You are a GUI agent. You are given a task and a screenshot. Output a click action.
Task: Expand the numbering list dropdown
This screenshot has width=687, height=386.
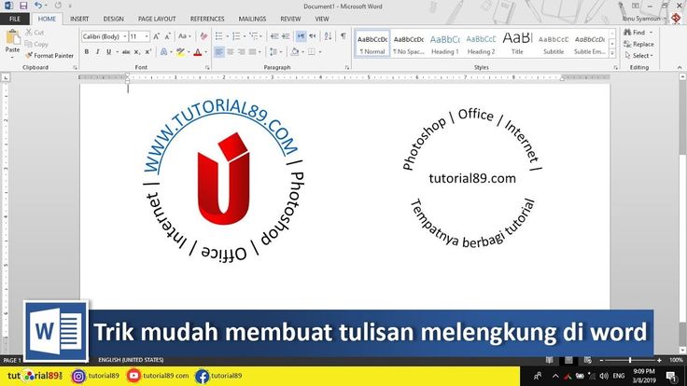click(x=245, y=36)
